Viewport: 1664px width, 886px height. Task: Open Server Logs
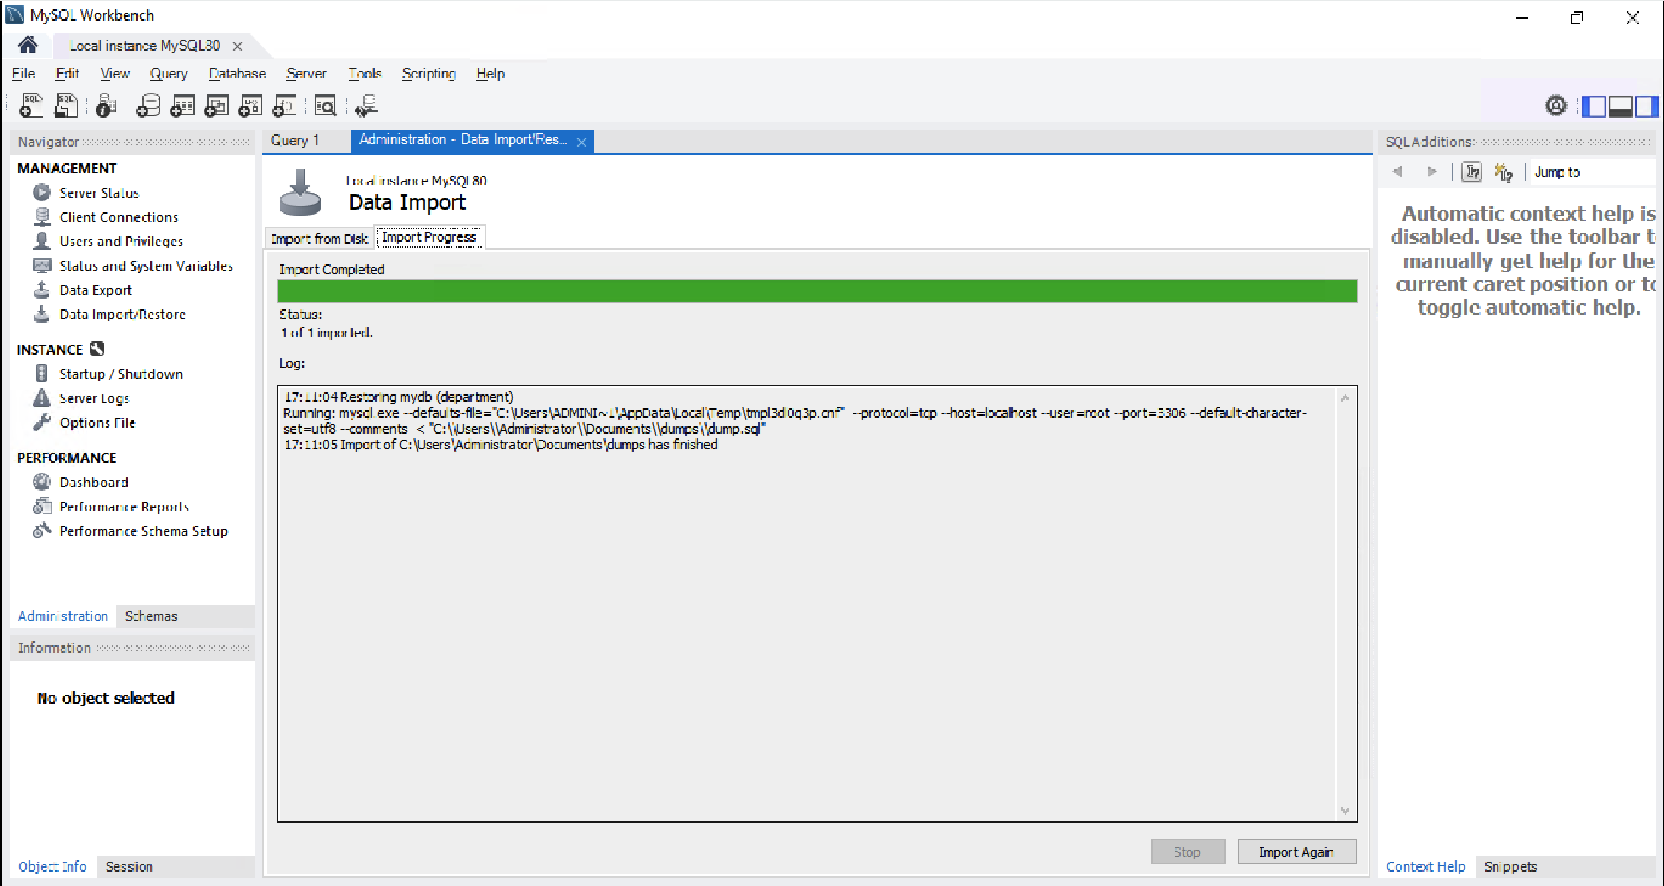94,399
